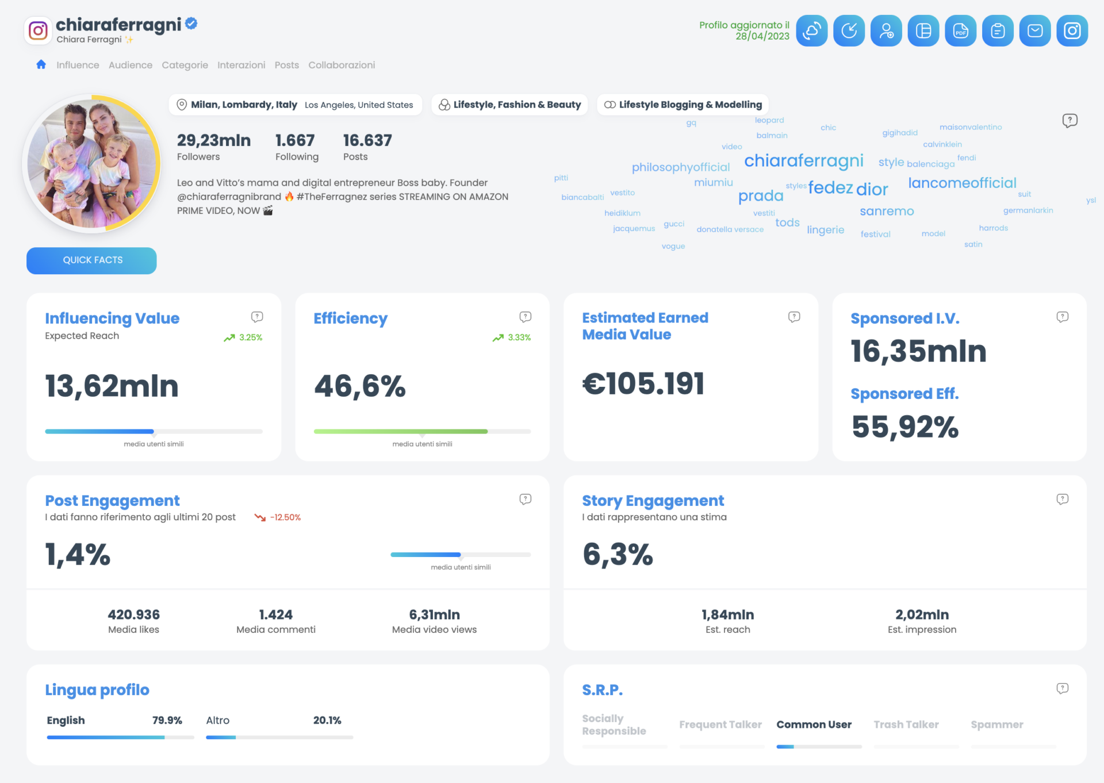This screenshot has width=1104, height=783.
Task: Open the word cloud help icon
Action: click(1070, 121)
